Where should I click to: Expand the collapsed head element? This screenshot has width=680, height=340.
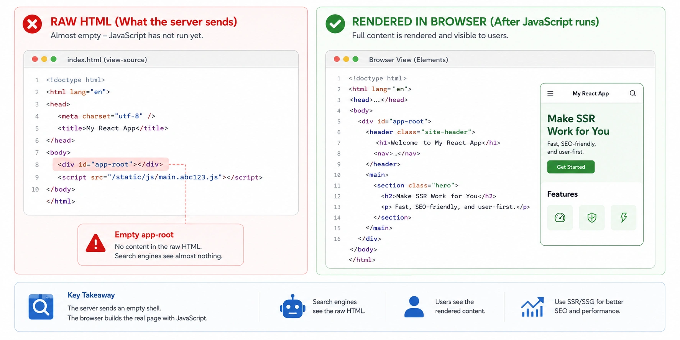[379, 100]
